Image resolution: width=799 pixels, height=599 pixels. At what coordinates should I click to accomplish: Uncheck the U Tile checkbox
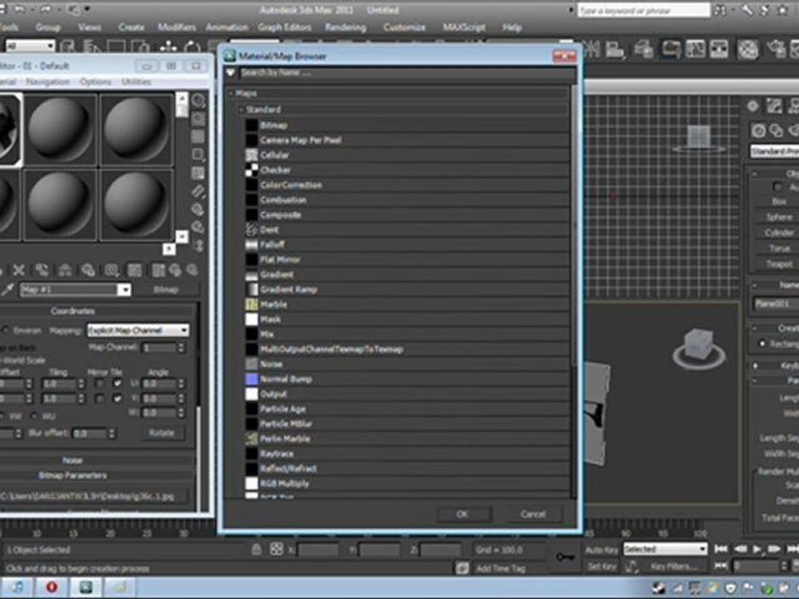(117, 384)
